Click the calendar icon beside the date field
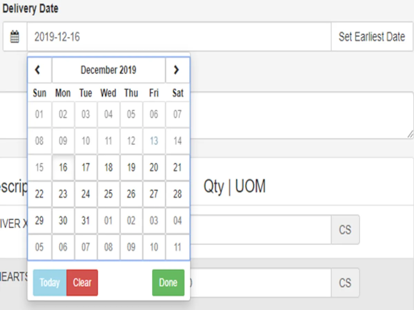The image size is (414, 310). pyautogui.click(x=15, y=37)
